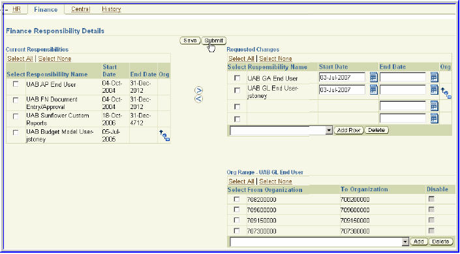Check the UAB GA End User checkbox
The height and width of the screenshot is (254, 460).
[x=237, y=78]
